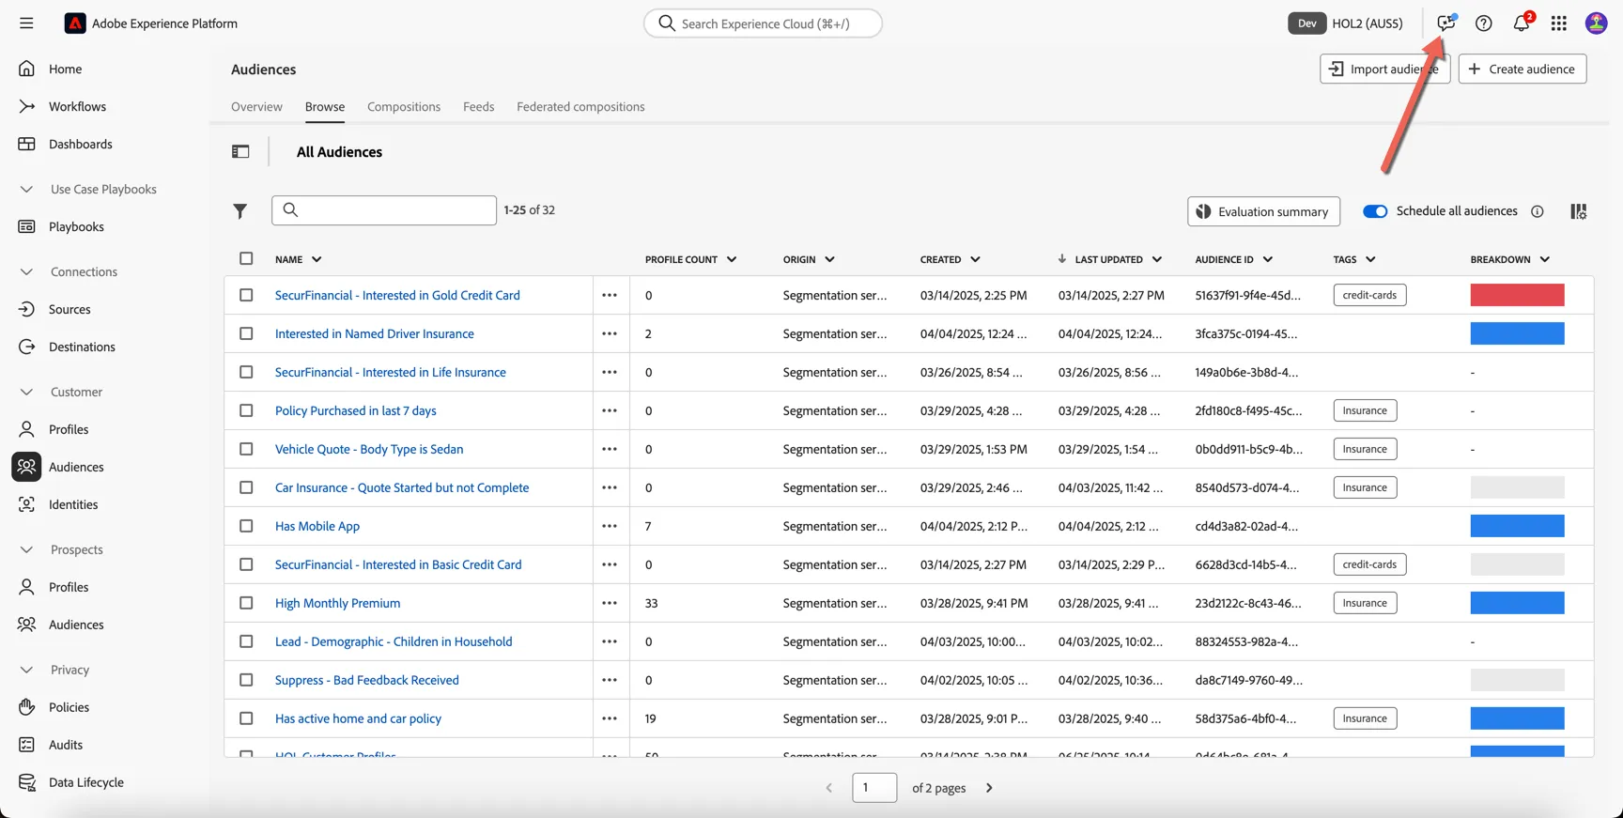Switch to the Feeds tab
Viewport: 1623px width, 818px height.
478,106
